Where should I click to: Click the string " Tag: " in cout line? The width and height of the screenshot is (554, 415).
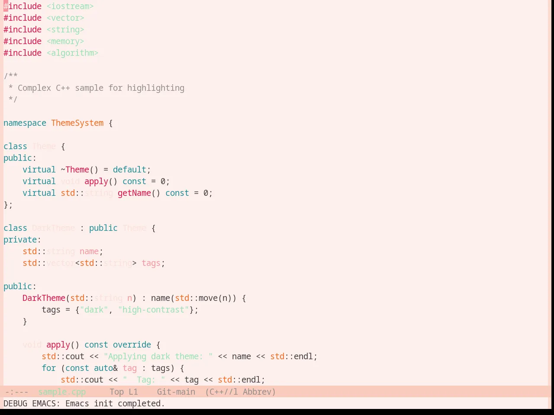click(144, 380)
